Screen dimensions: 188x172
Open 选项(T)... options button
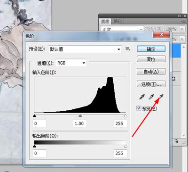pos(151,84)
